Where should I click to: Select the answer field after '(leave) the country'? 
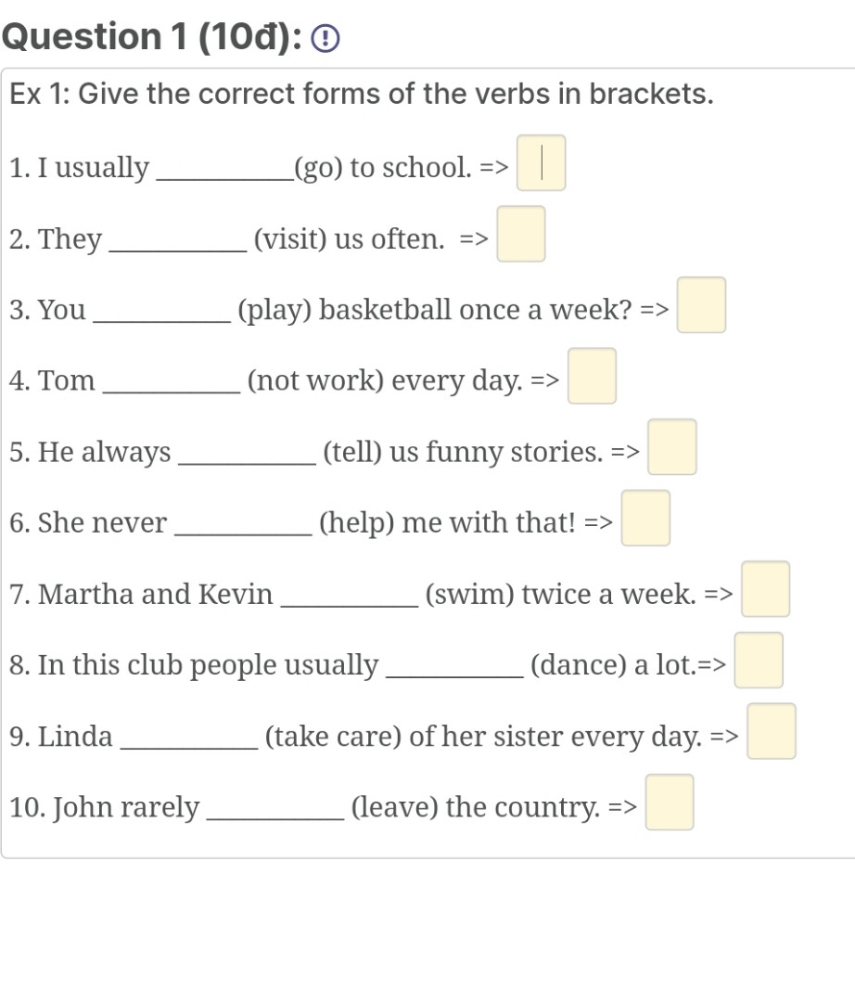coord(670,803)
